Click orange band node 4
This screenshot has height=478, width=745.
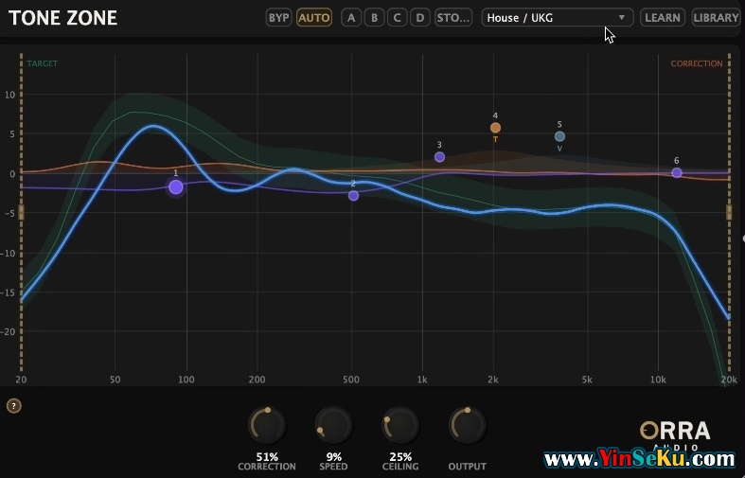click(495, 128)
